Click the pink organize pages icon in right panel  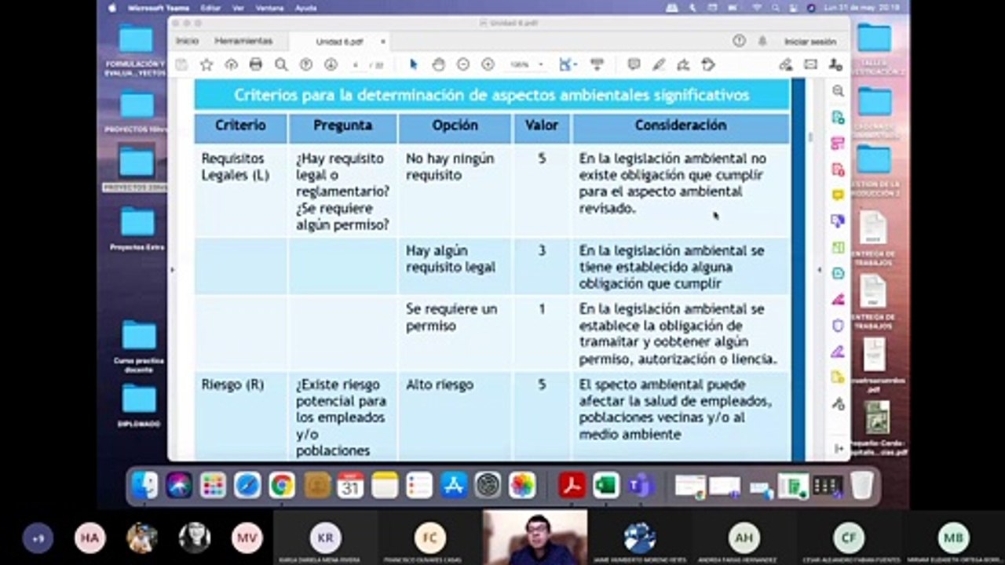[x=838, y=143]
